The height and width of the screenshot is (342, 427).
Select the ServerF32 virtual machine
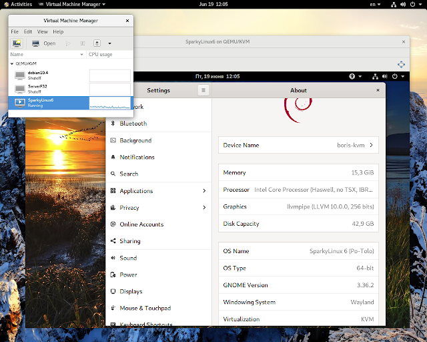pyautogui.click(x=71, y=89)
